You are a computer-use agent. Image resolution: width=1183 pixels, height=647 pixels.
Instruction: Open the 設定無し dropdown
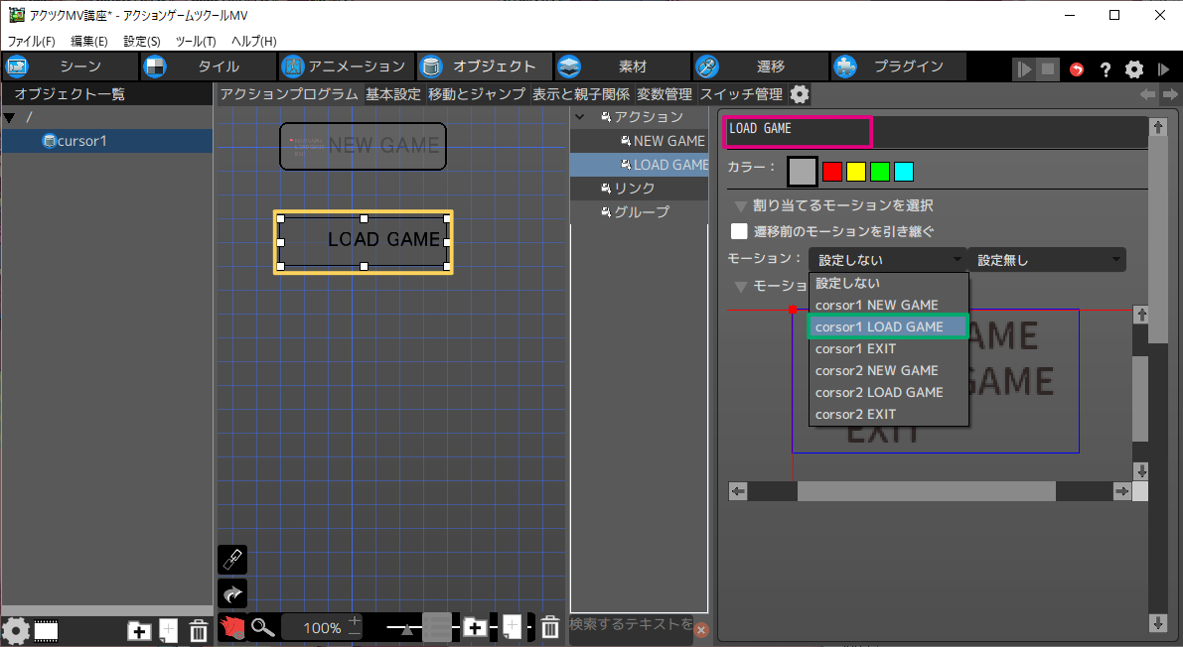click(1047, 260)
